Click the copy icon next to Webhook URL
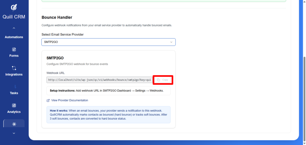Image resolution: width=306 pixels, height=145 pixels. pos(159,80)
